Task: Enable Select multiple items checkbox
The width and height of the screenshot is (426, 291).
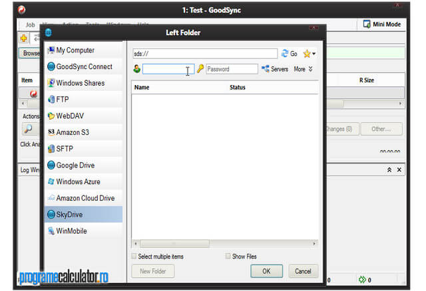Action: point(134,256)
